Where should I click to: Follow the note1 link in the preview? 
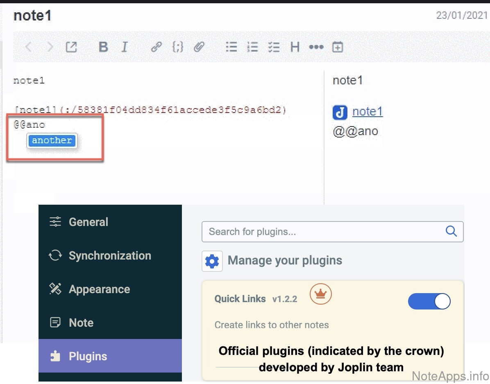(367, 111)
